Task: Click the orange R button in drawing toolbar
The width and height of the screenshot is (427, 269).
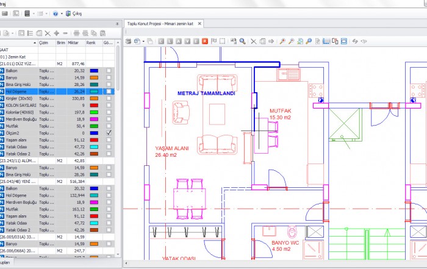Action: point(205,41)
